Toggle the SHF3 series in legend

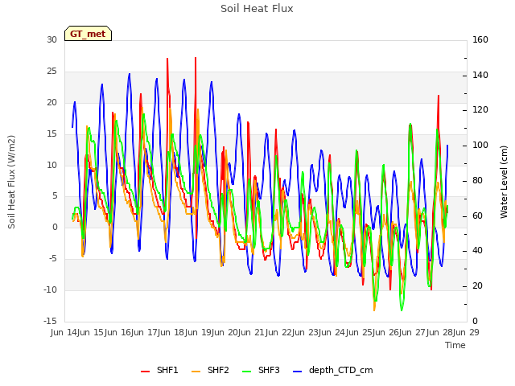pyautogui.click(x=261, y=370)
